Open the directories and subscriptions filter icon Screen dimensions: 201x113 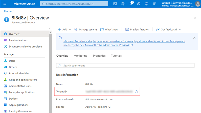click(x=123, y=4)
